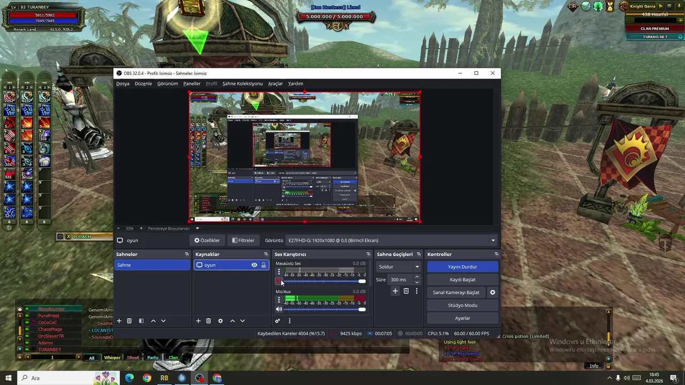Open transition properties dots menu

pyautogui.click(x=416, y=291)
